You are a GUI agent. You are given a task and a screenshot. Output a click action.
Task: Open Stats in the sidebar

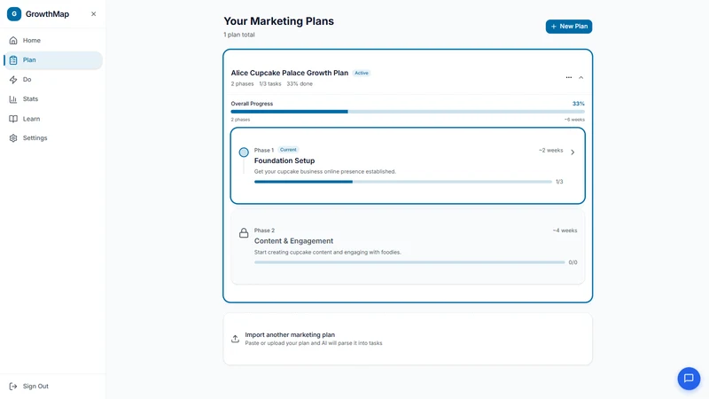(x=53, y=99)
